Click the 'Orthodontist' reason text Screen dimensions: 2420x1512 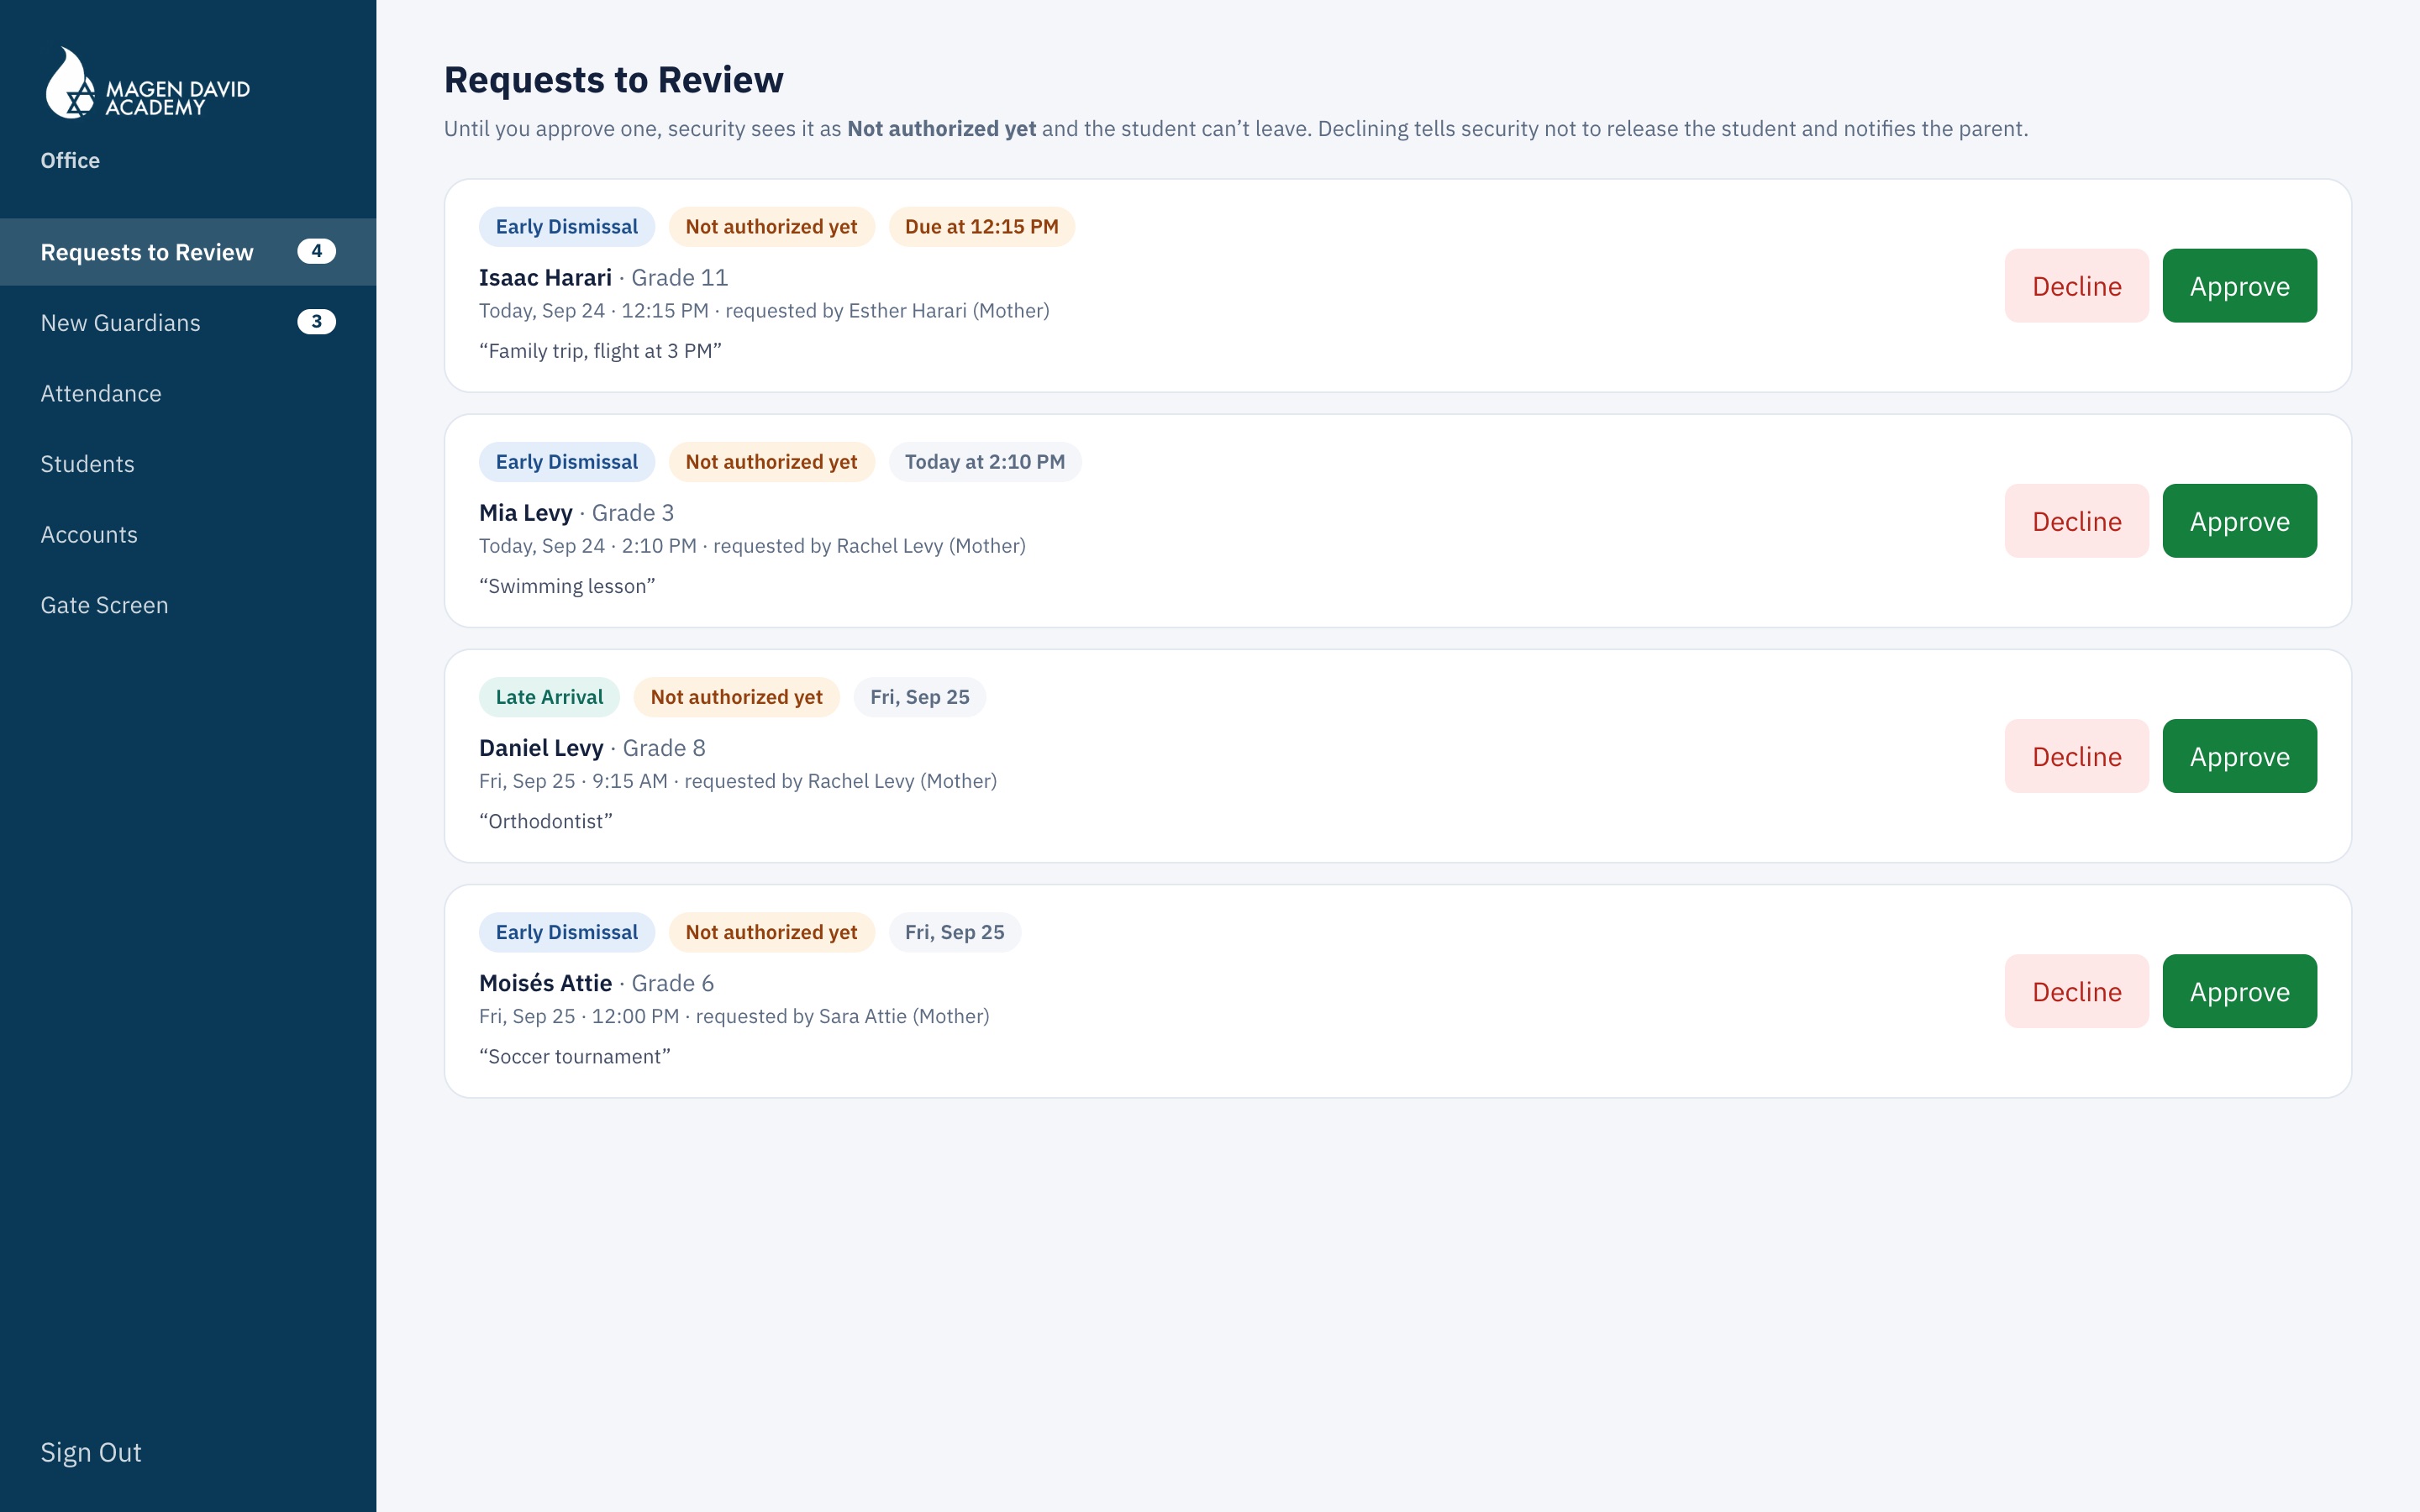(x=545, y=821)
